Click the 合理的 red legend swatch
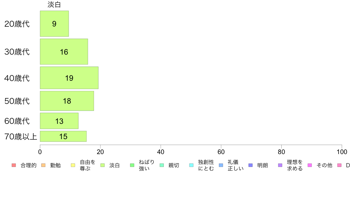 pyautogui.click(x=14, y=165)
